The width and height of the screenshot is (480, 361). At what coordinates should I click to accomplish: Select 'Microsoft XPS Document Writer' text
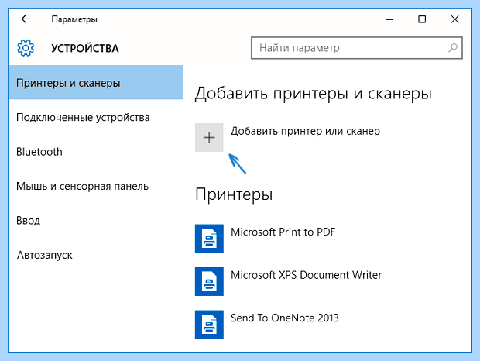point(306,275)
